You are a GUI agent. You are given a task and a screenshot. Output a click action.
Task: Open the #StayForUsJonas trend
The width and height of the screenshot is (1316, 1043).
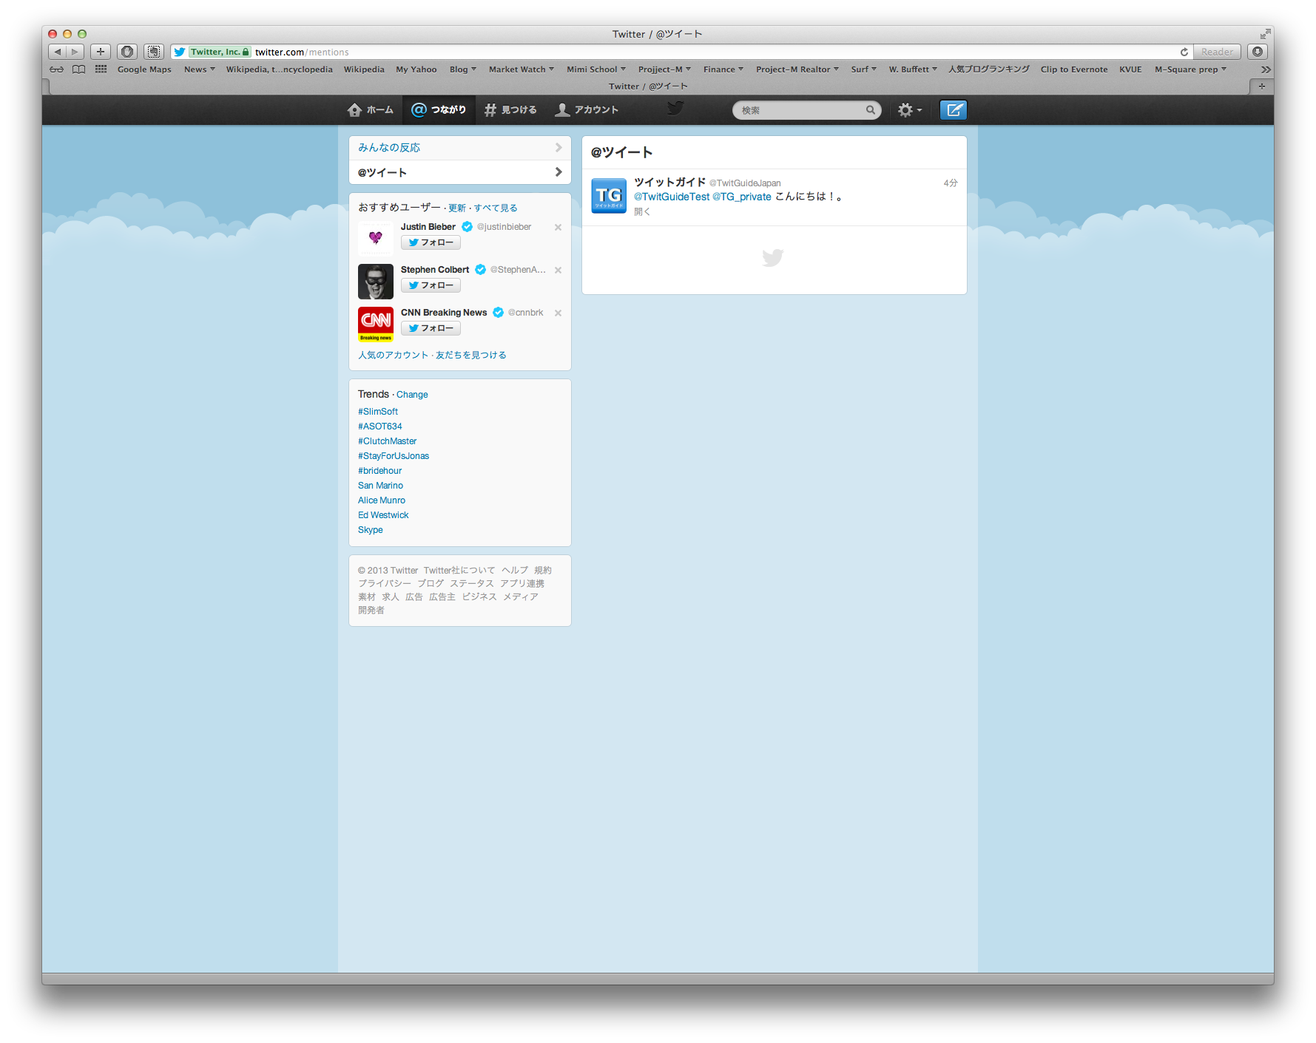coord(394,456)
